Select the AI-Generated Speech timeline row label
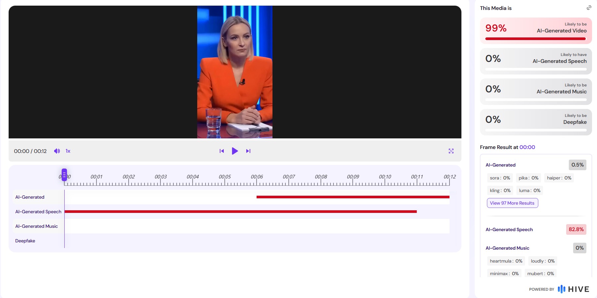Screen dimensions: 597x298 (38, 212)
